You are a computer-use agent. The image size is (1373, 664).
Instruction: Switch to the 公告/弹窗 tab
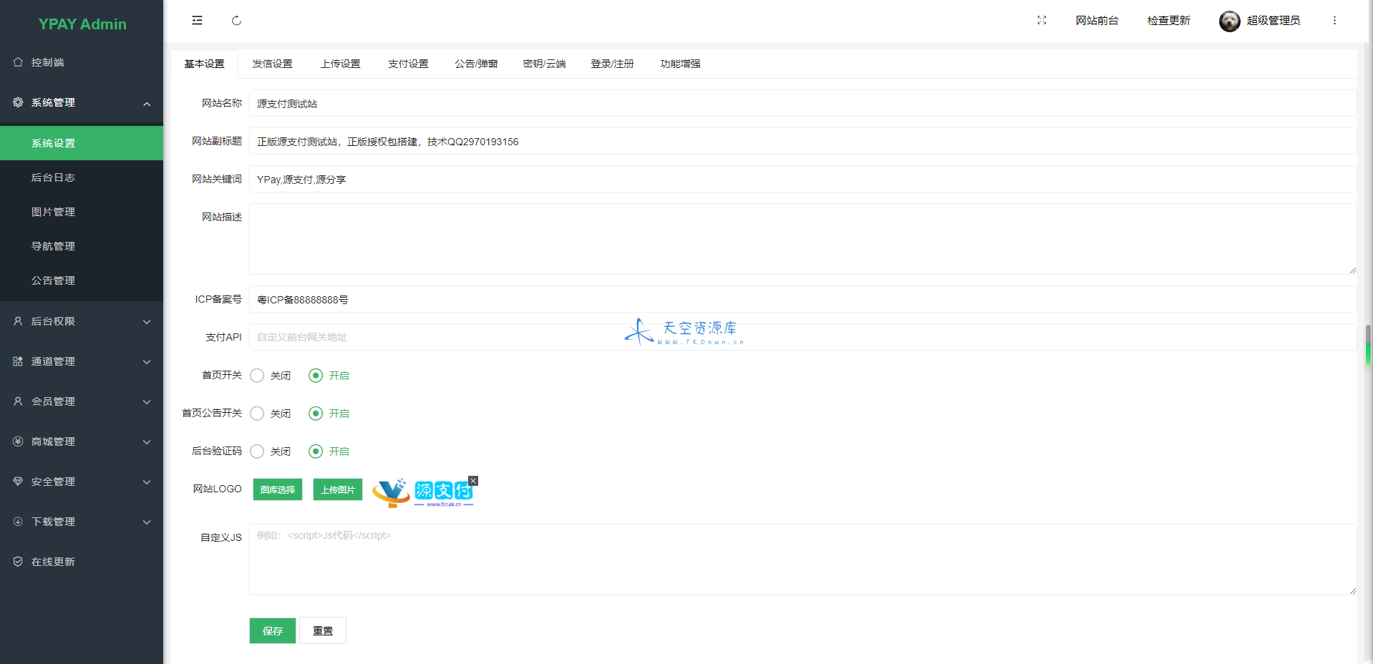coord(477,64)
